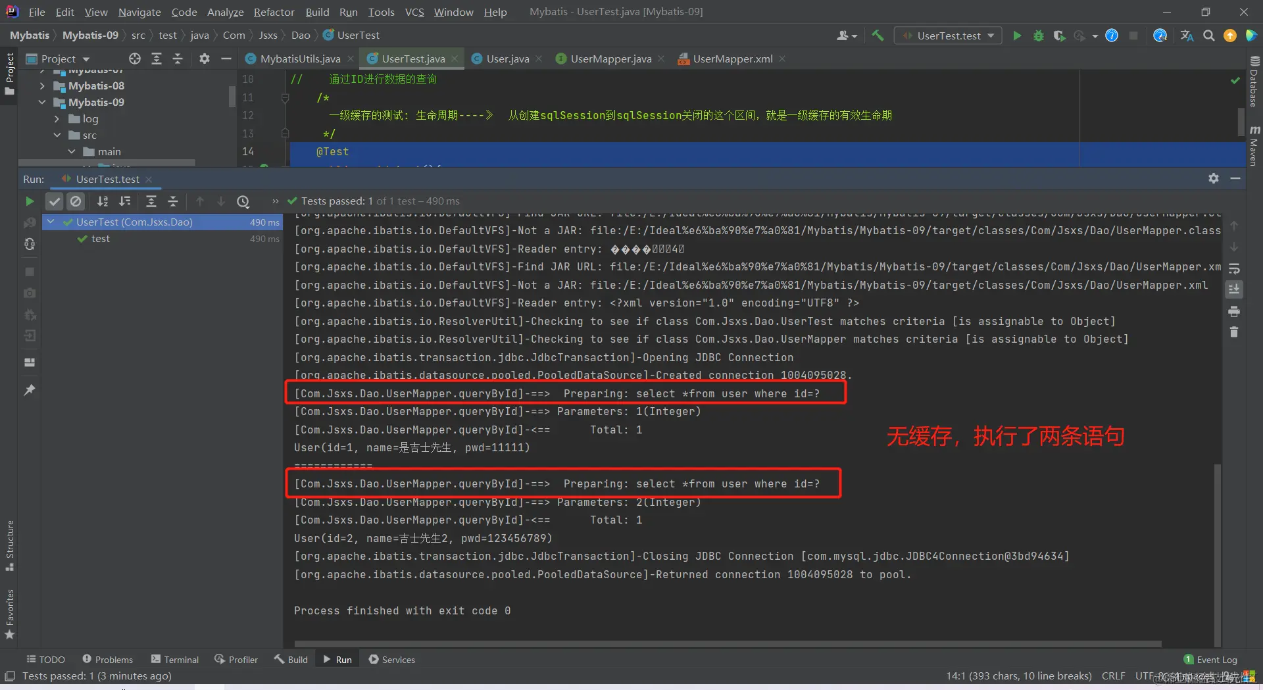
Task: Toggle show ignored tests filter
Action: 76,201
